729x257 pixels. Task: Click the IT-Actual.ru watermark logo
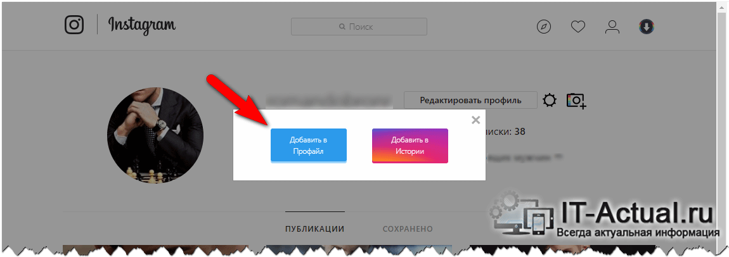pyautogui.click(x=602, y=215)
